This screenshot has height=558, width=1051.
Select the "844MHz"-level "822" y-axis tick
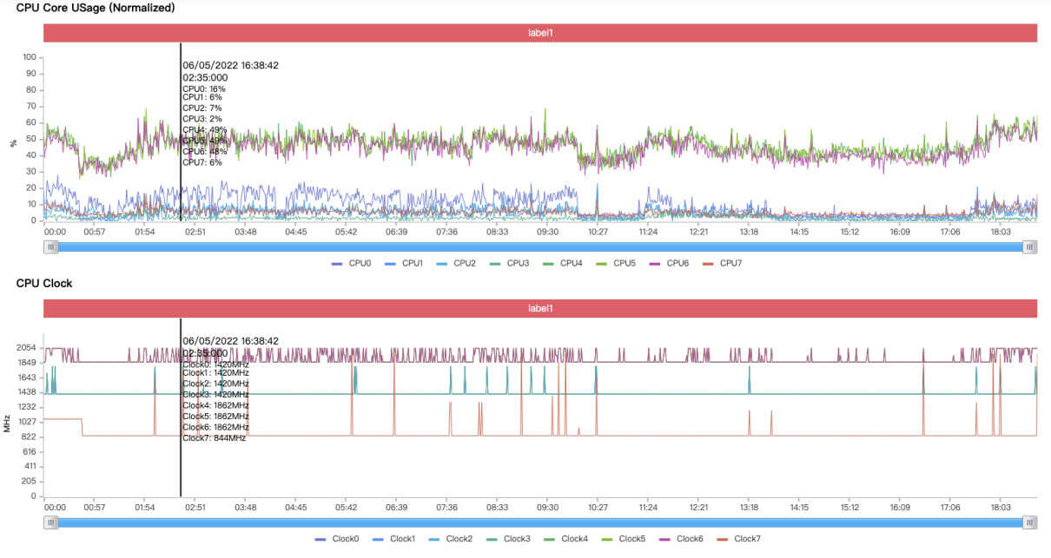pyautogui.click(x=30, y=437)
